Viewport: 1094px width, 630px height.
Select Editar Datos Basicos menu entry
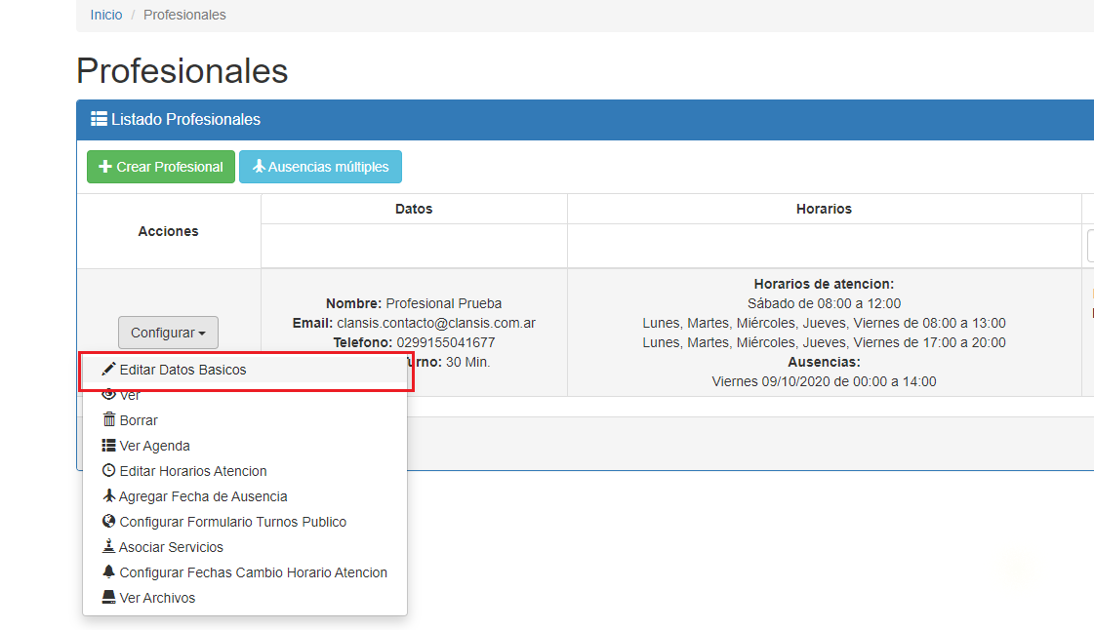click(182, 371)
